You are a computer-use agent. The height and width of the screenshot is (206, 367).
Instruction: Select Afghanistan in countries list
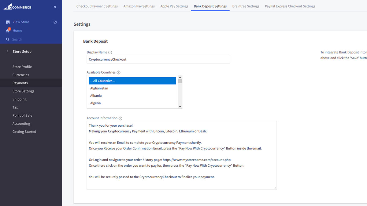(x=132, y=88)
